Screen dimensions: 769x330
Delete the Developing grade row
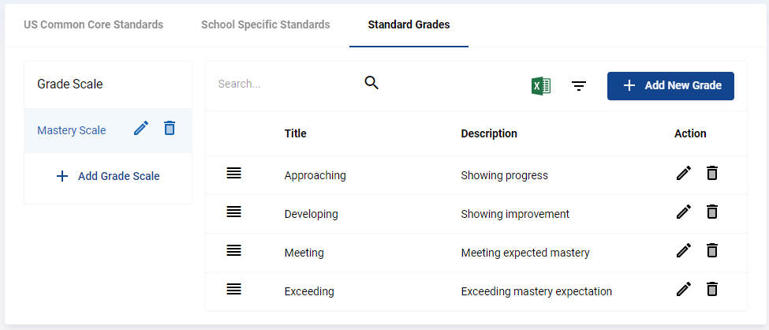[712, 212]
